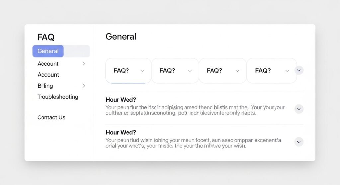Image resolution: width=340 pixels, height=185 pixels.
Task: Click the second Hour Wed? question title
Action: pos(121,132)
